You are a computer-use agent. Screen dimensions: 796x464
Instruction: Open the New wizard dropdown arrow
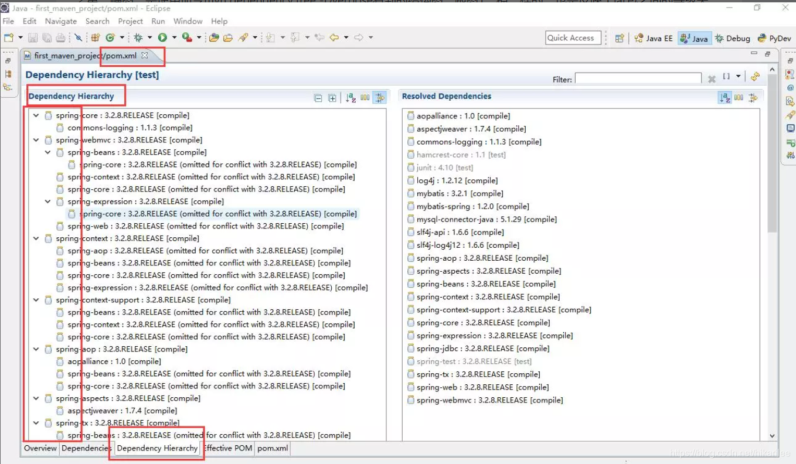point(21,37)
